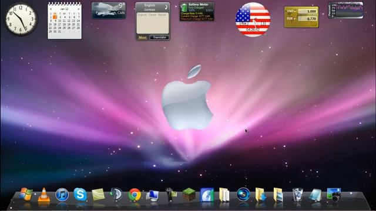Viewport: 376px width, 211px height.
Task: Select day 20 in the calendar gadget
Action: click(73, 25)
